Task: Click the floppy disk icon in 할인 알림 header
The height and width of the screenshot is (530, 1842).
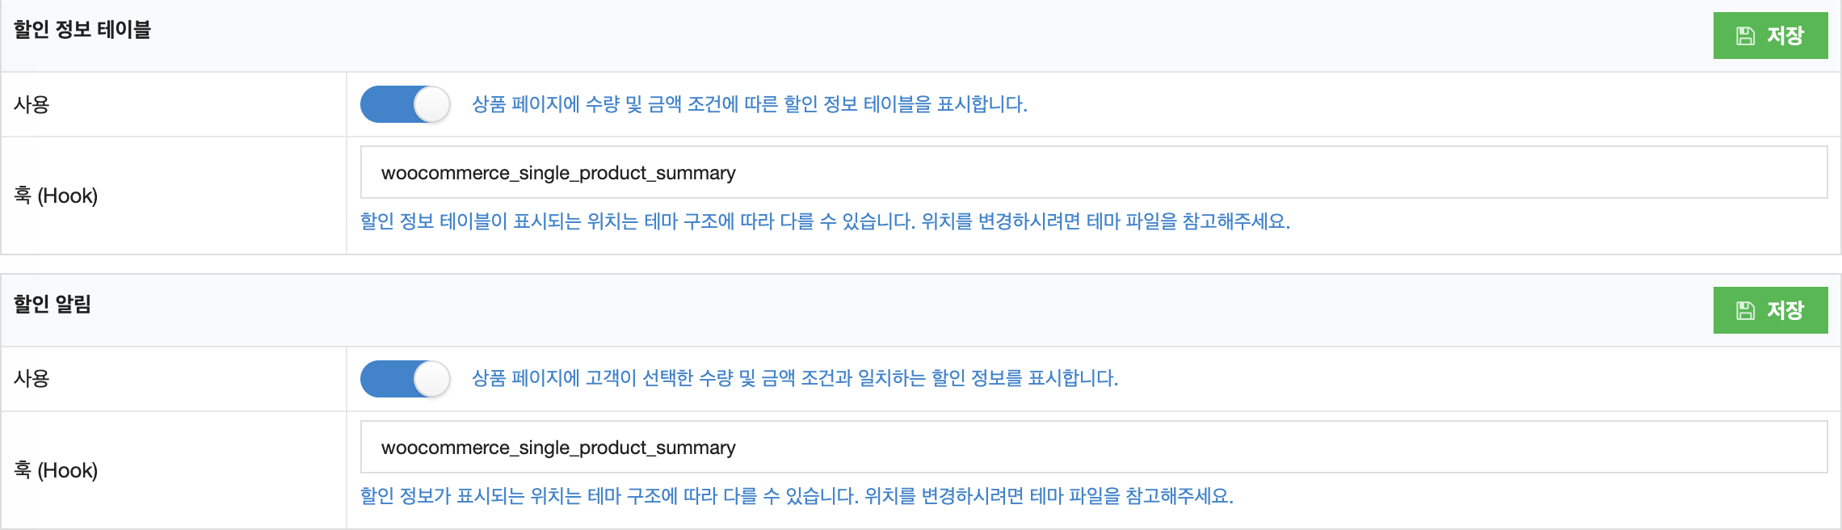Action: click(x=1745, y=310)
